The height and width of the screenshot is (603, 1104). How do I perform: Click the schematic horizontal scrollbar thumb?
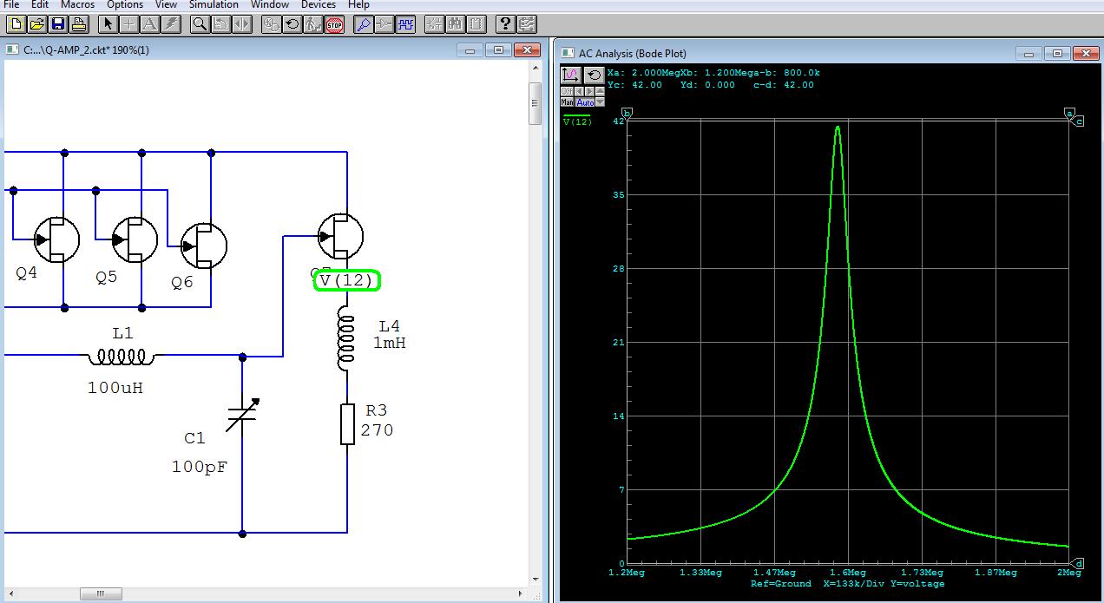pos(102,594)
